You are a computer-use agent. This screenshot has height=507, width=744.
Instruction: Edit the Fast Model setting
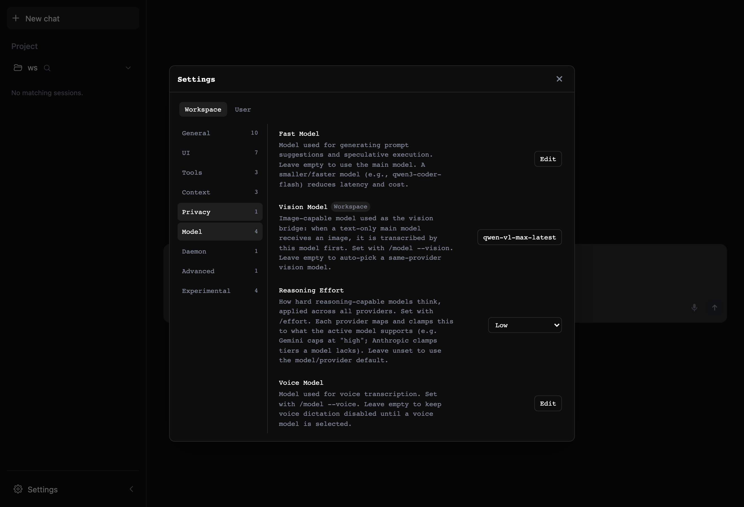point(548,159)
